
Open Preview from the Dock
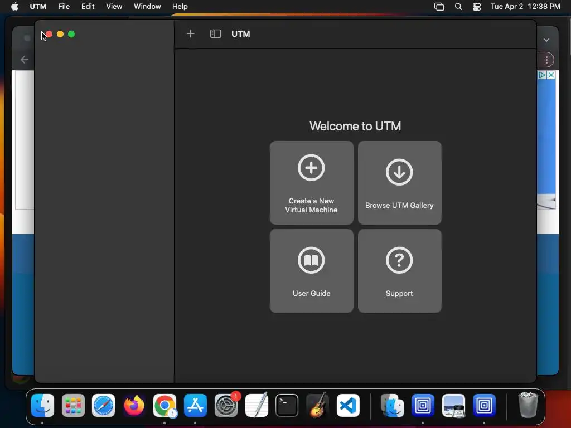pos(453,406)
